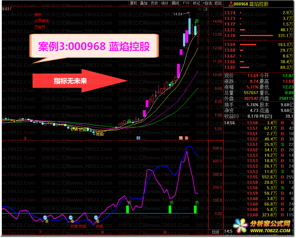
Task: Select the ask price row 13.73
Action: (x=259, y=18)
